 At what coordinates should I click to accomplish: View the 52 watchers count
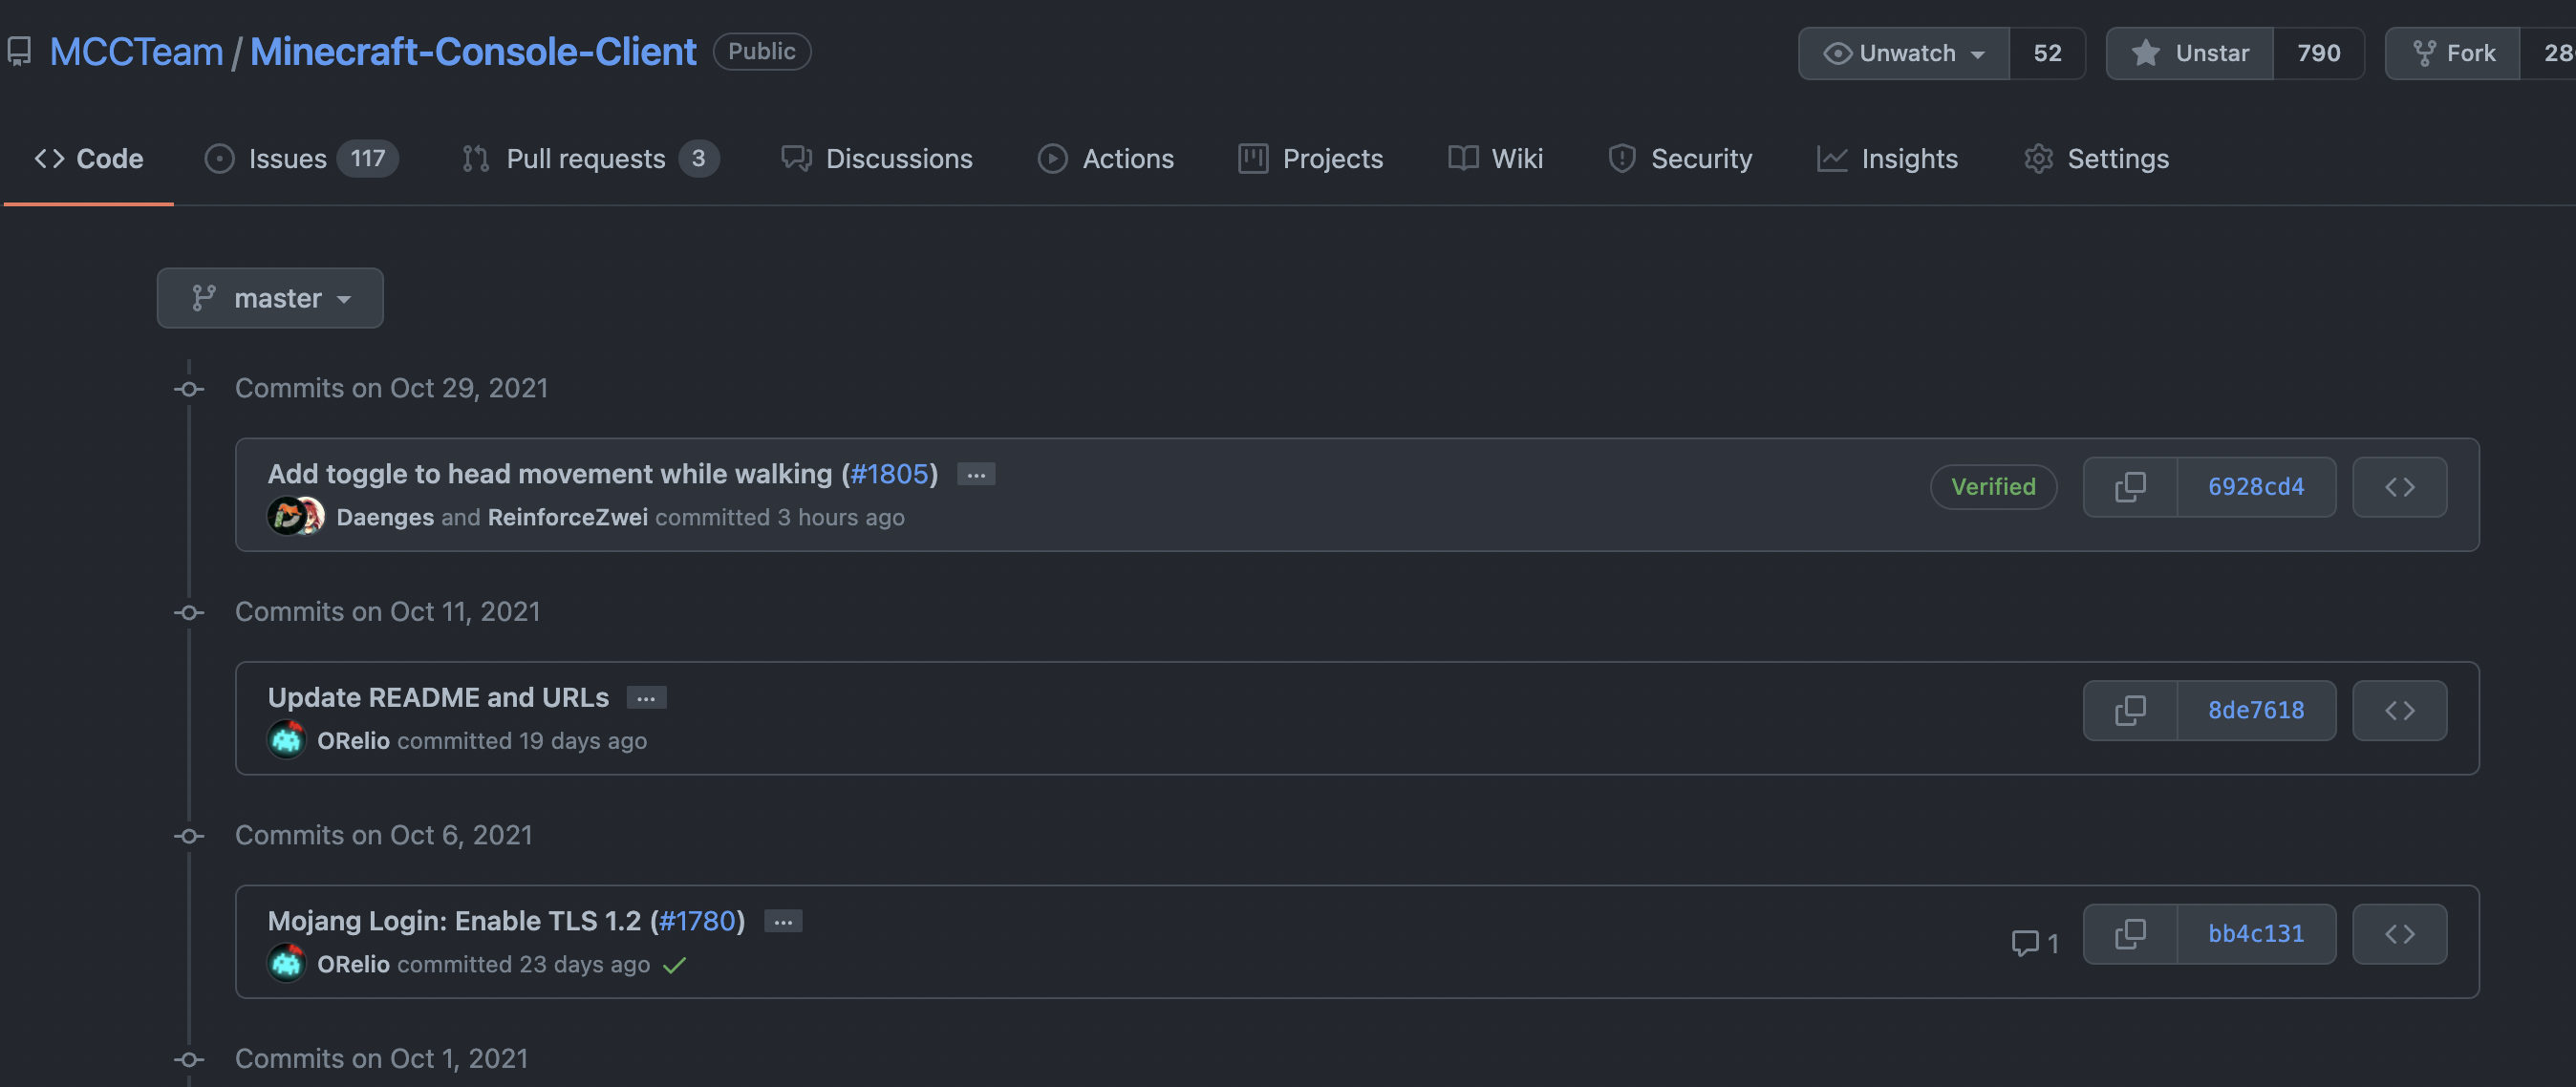(x=2047, y=53)
